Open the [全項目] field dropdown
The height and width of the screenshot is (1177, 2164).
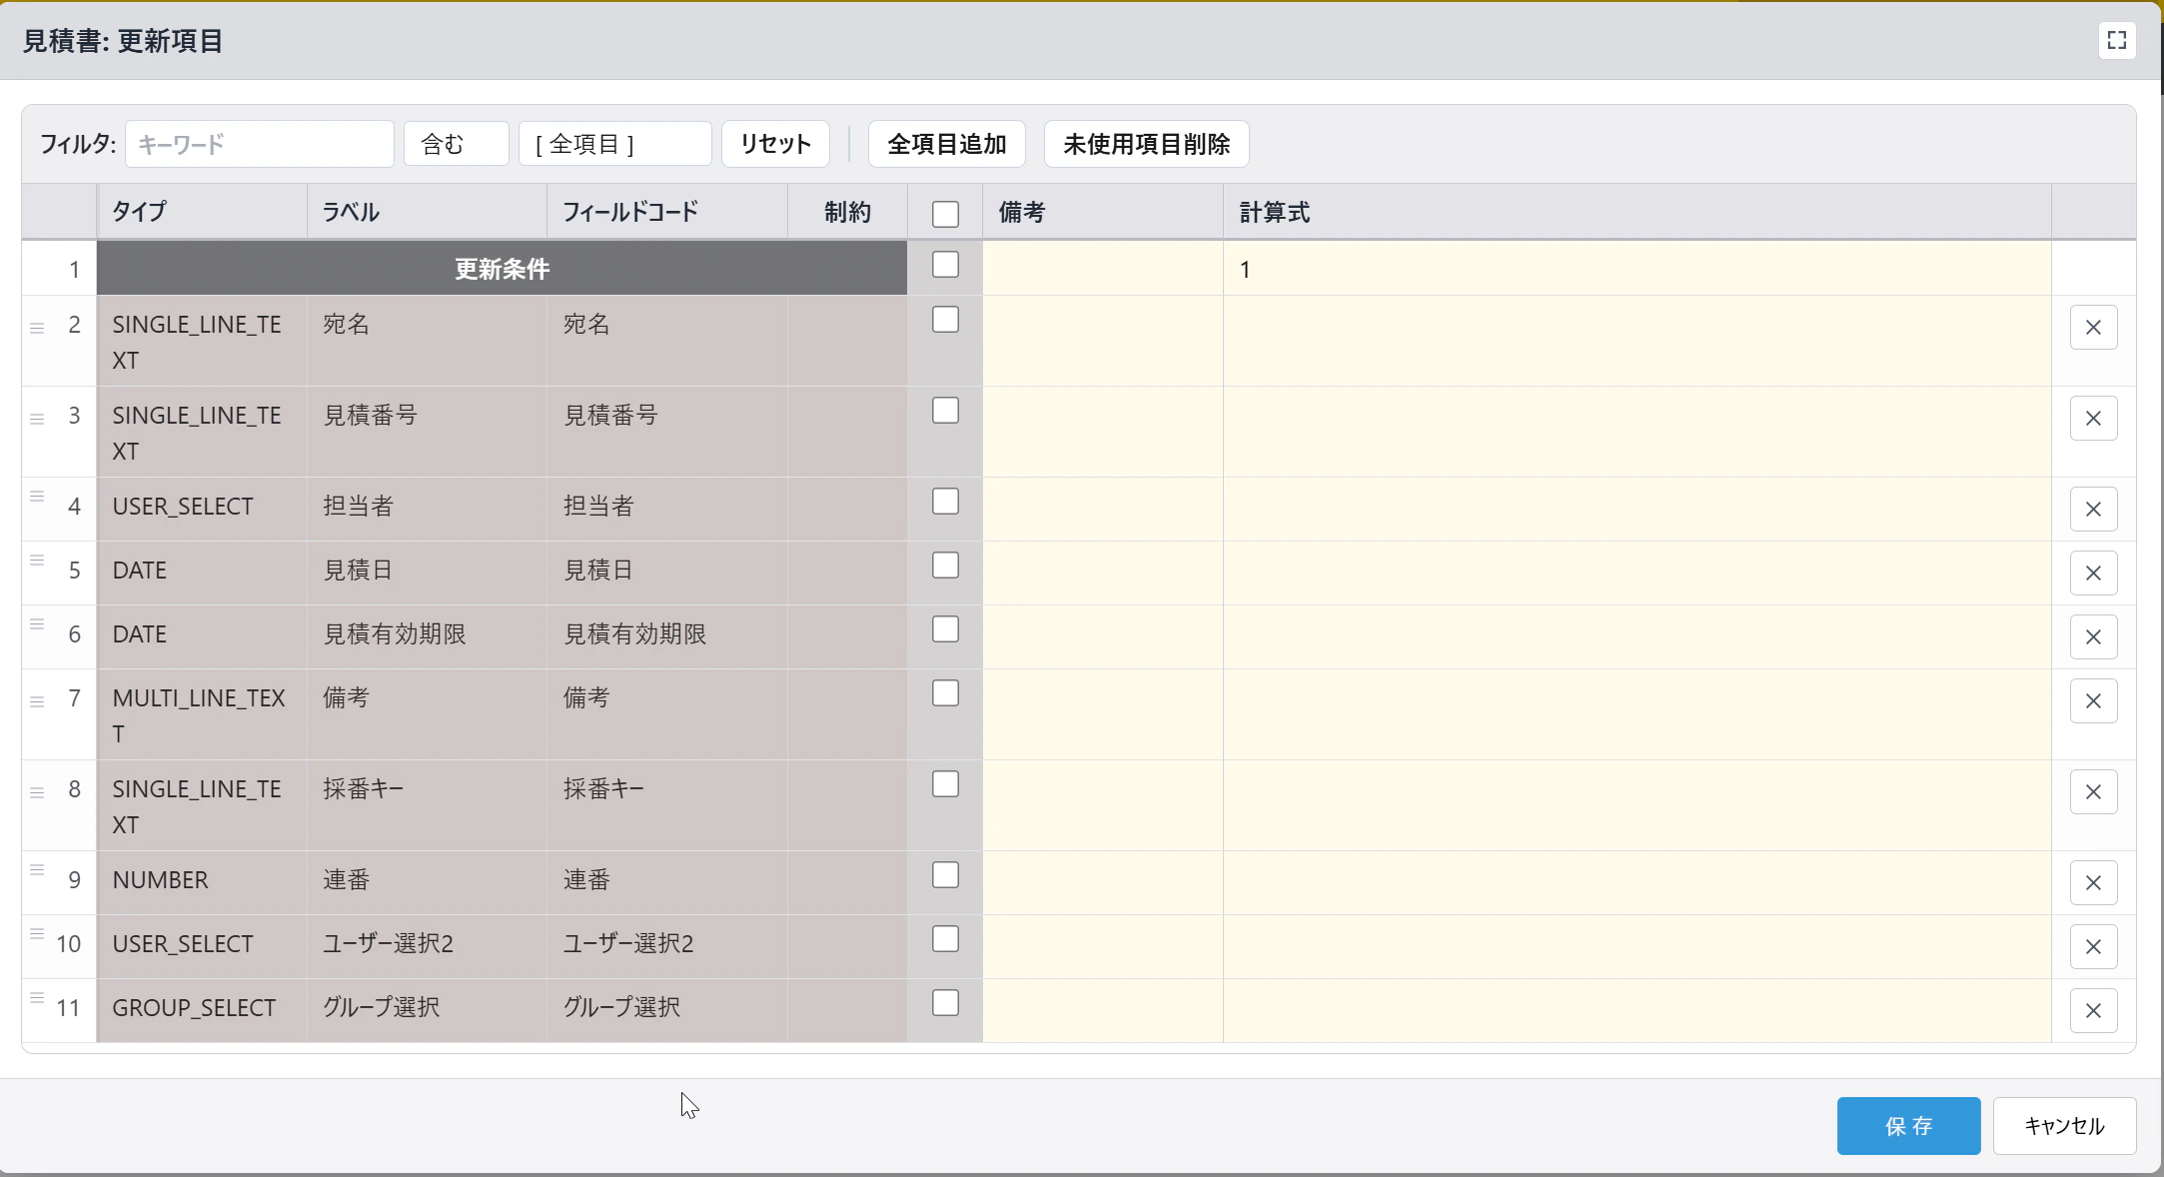(x=614, y=144)
